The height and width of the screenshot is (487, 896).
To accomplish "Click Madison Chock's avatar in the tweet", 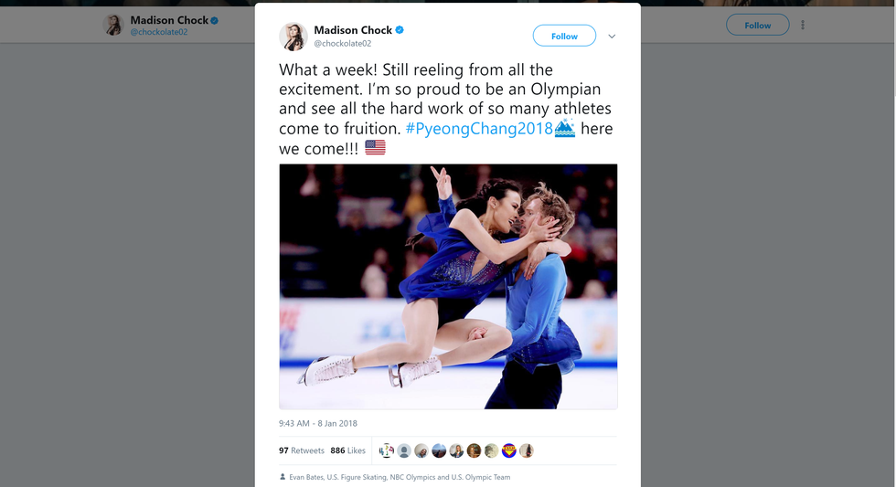I will tap(293, 36).
